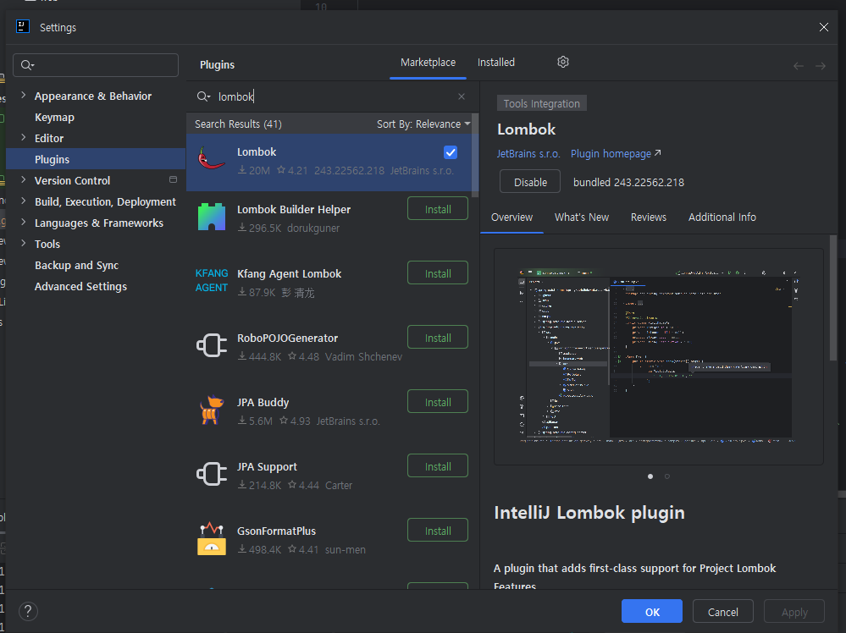Screen dimensions: 846x633
Task: Click the Tools Integration tag
Action: coord(542,103)
